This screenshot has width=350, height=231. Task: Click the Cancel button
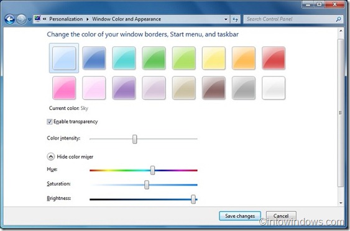pos(281,216)
